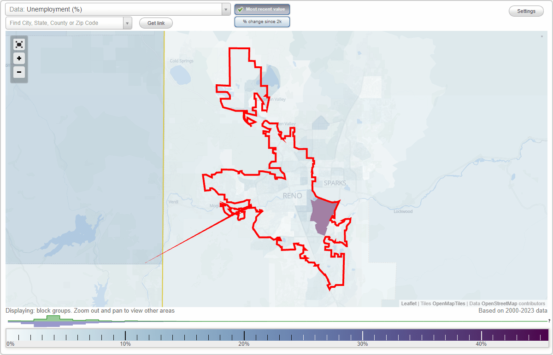The width and height of the screenshot is (553, 355).
Task: Switch to the '% change since 2k' view
Action: 262,21
